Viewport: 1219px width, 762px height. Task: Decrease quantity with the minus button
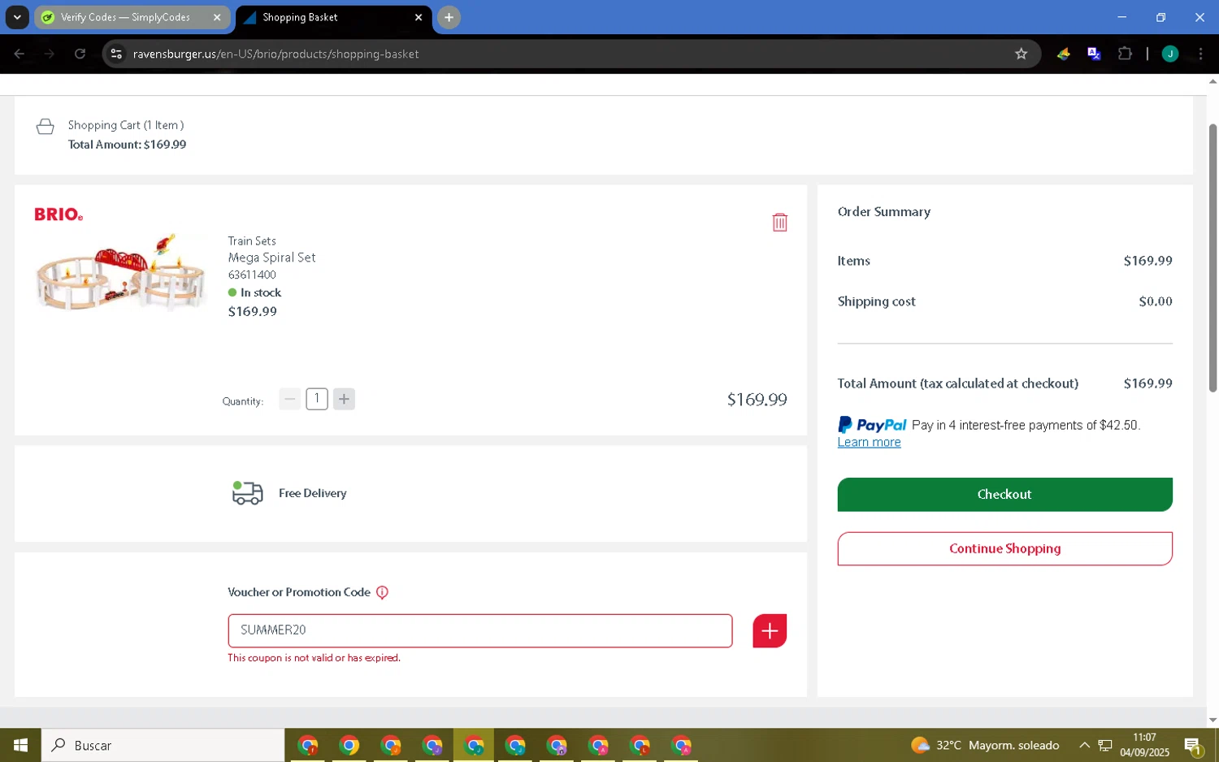[x=289, y=399]
